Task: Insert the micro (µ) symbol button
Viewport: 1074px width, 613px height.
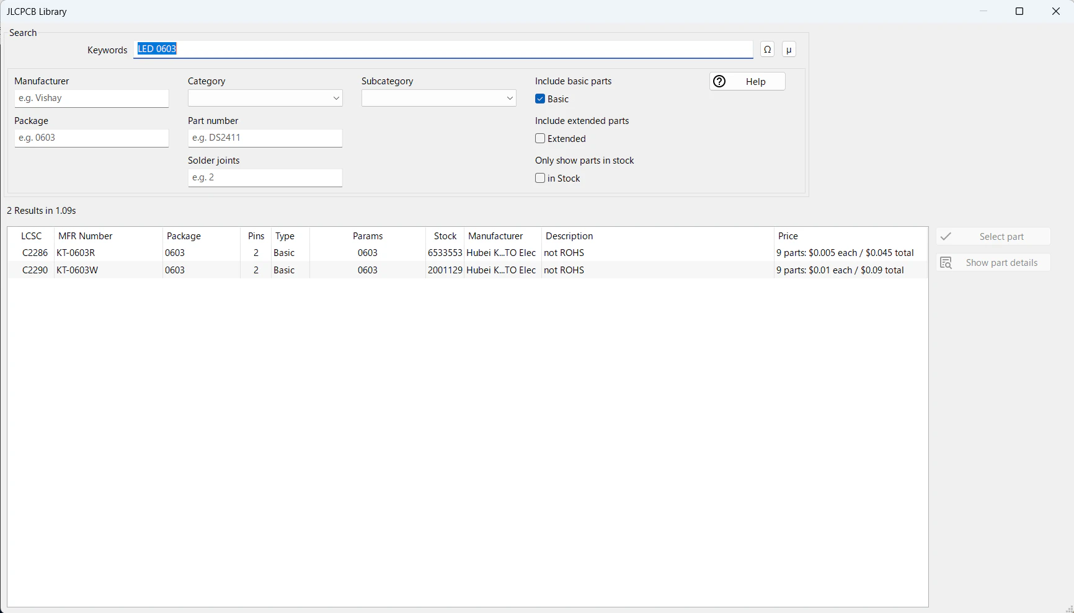Action: pos(789,50)
